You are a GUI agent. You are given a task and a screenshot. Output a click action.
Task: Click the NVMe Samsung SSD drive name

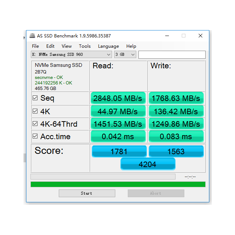pyautogui.click(x=58, y=65)
